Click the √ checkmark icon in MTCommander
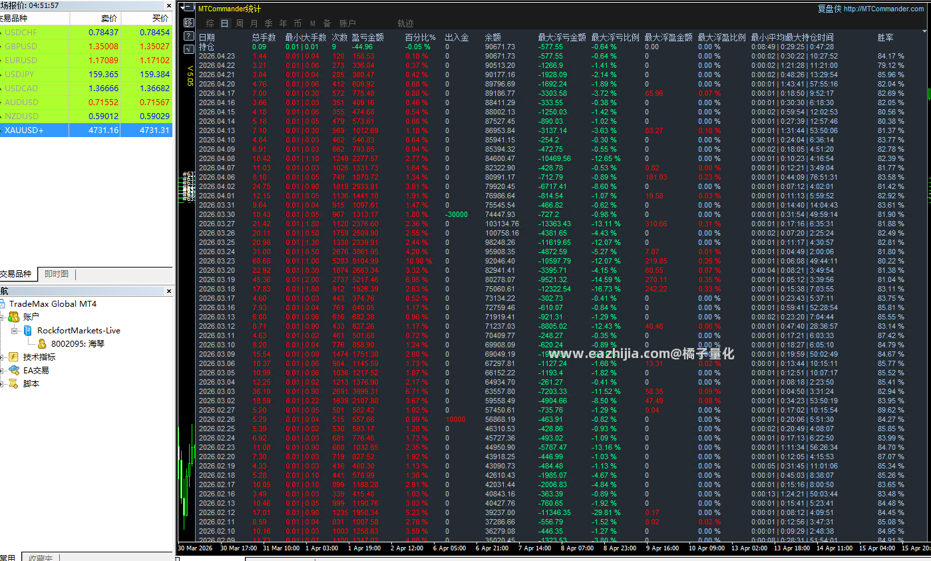 (188, 48)
